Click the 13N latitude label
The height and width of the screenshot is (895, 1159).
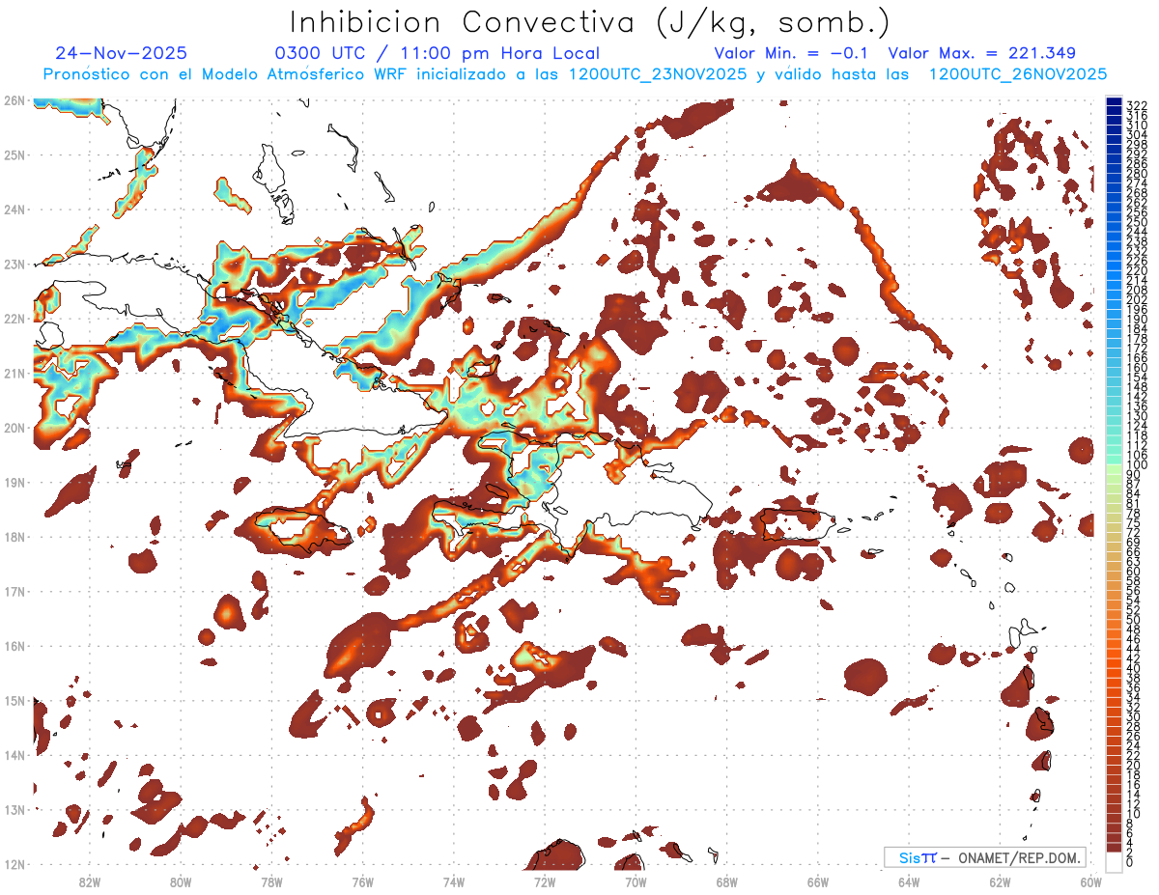(x=14, y=809)
